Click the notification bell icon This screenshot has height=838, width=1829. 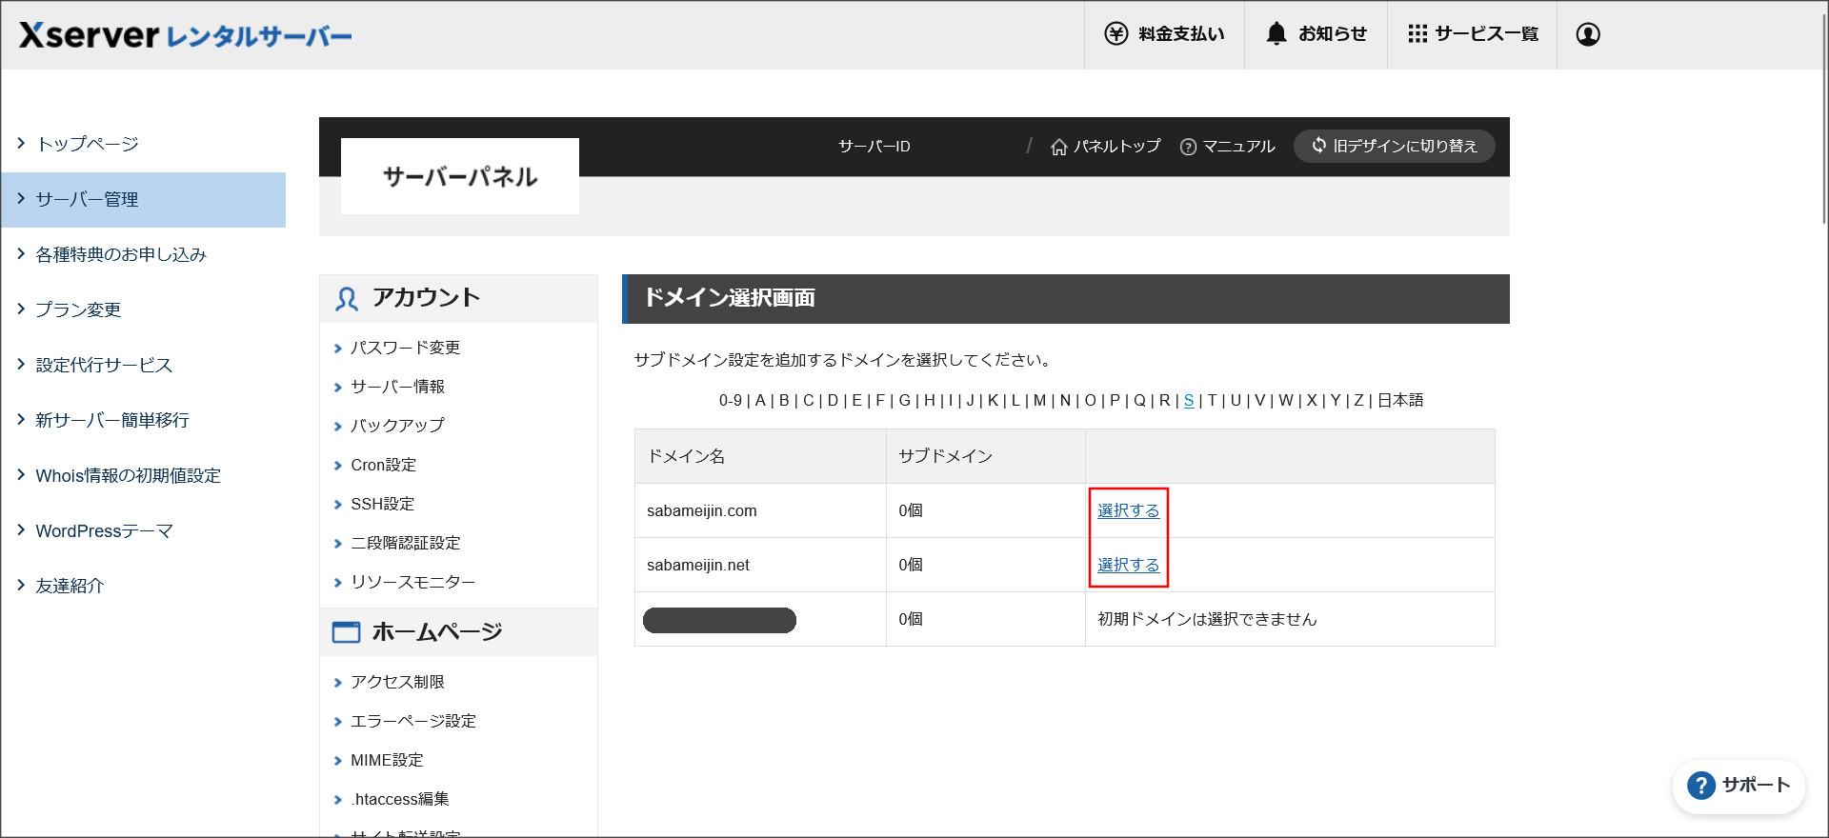pyautogui.click(x=1276, y=34)
